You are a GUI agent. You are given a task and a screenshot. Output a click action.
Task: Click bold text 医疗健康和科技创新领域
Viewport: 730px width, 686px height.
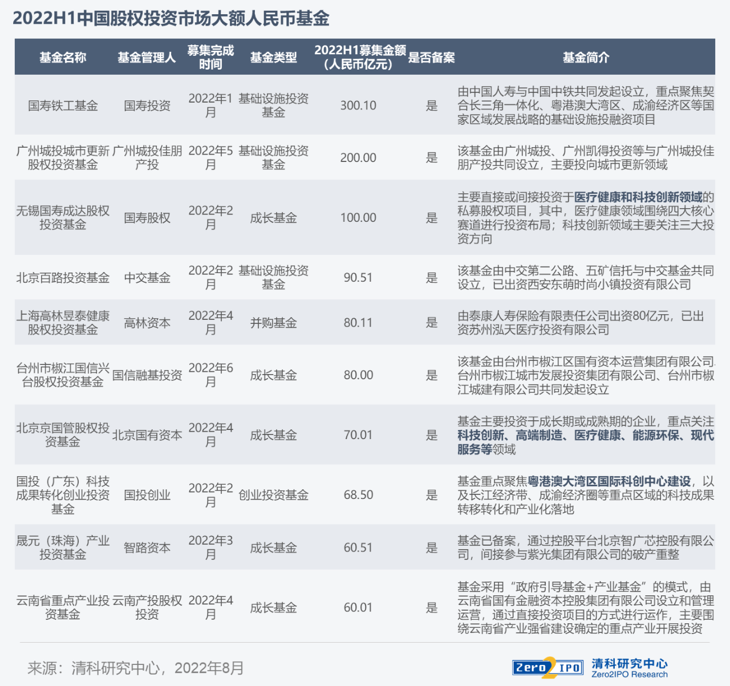638,197
